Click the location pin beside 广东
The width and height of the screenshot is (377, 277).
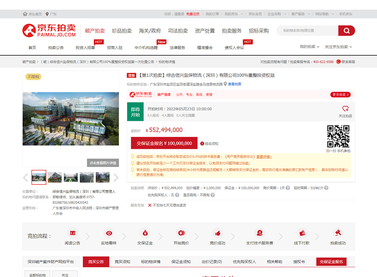pyautogui.click(x=47, y=14)
